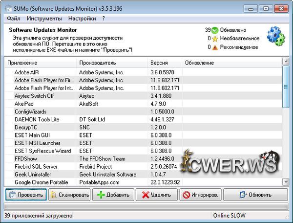The image size is (293, 223).
Task: Open the Инструменты menu
Action: (x=44, y=19)
